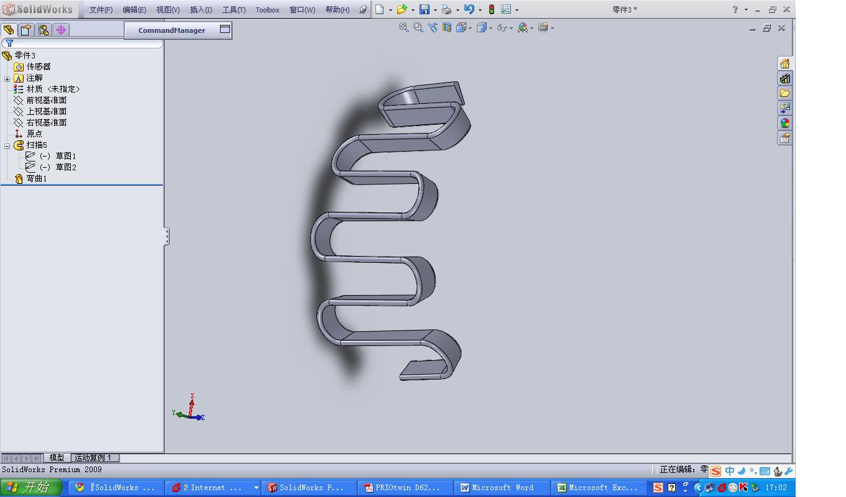
Task: Click the Rebuild traffic light icon
Action: point(491,9)
